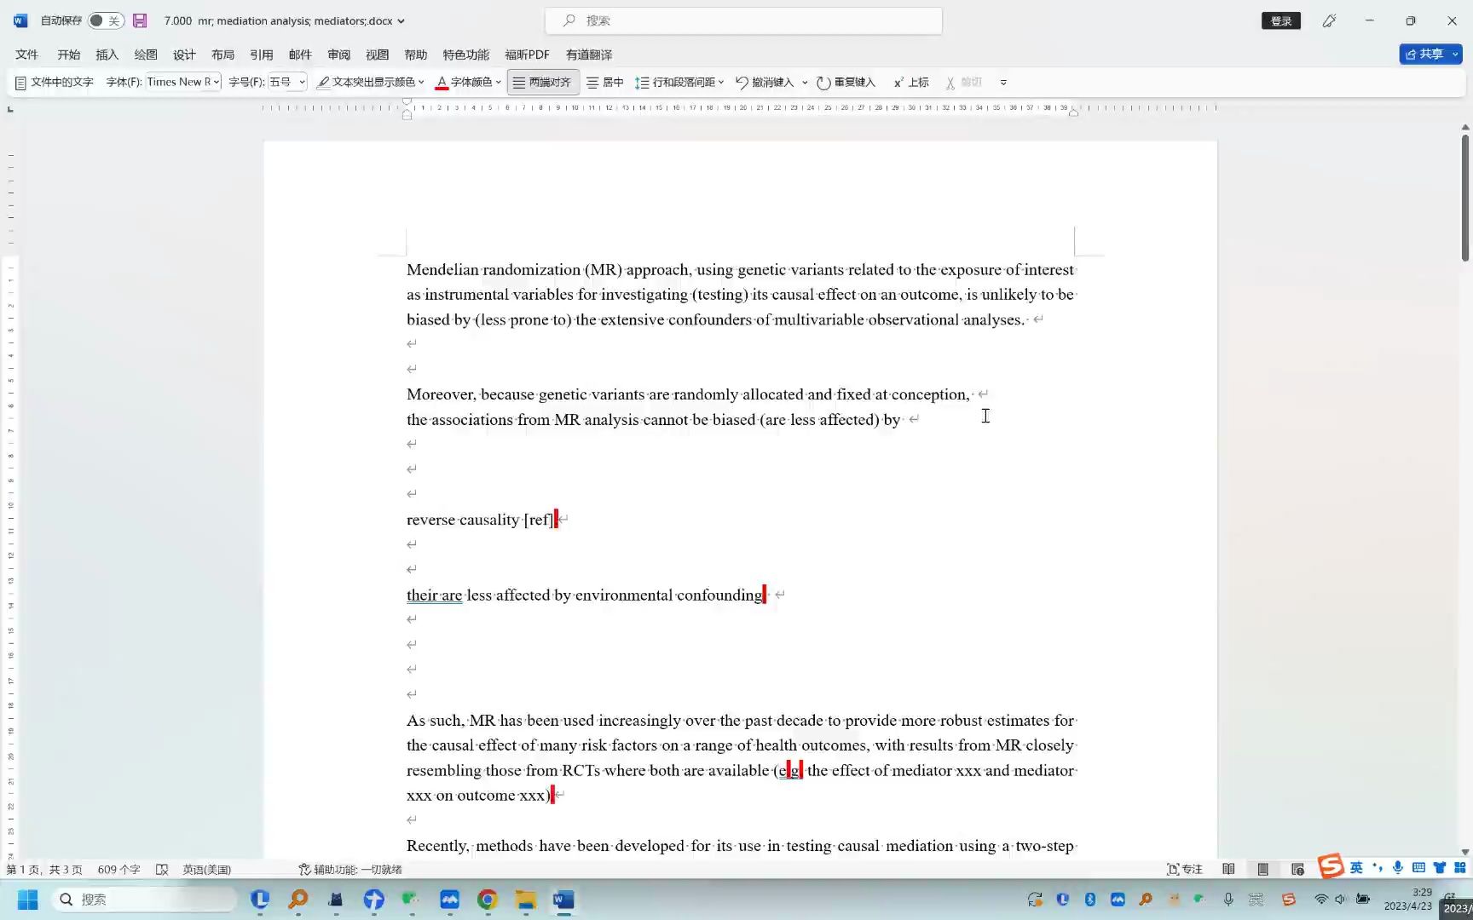Open the 视图 ribbon tab
This screenshot has width=1473, height=920.
click(378, 55)
